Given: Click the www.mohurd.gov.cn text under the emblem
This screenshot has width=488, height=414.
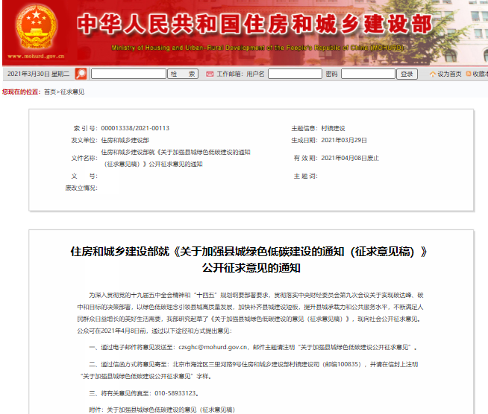Looking at the screenshot, I should 36,56.
